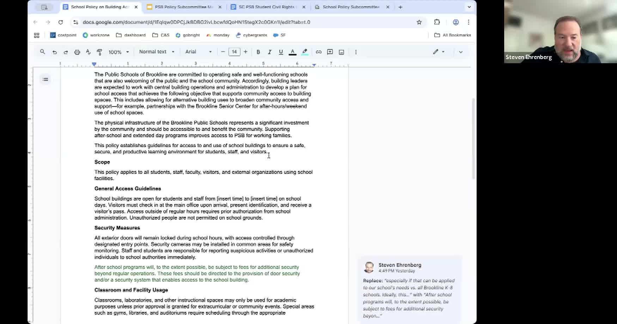Print the document
This screenshot has width=617, height=324.
coord(77,52)
